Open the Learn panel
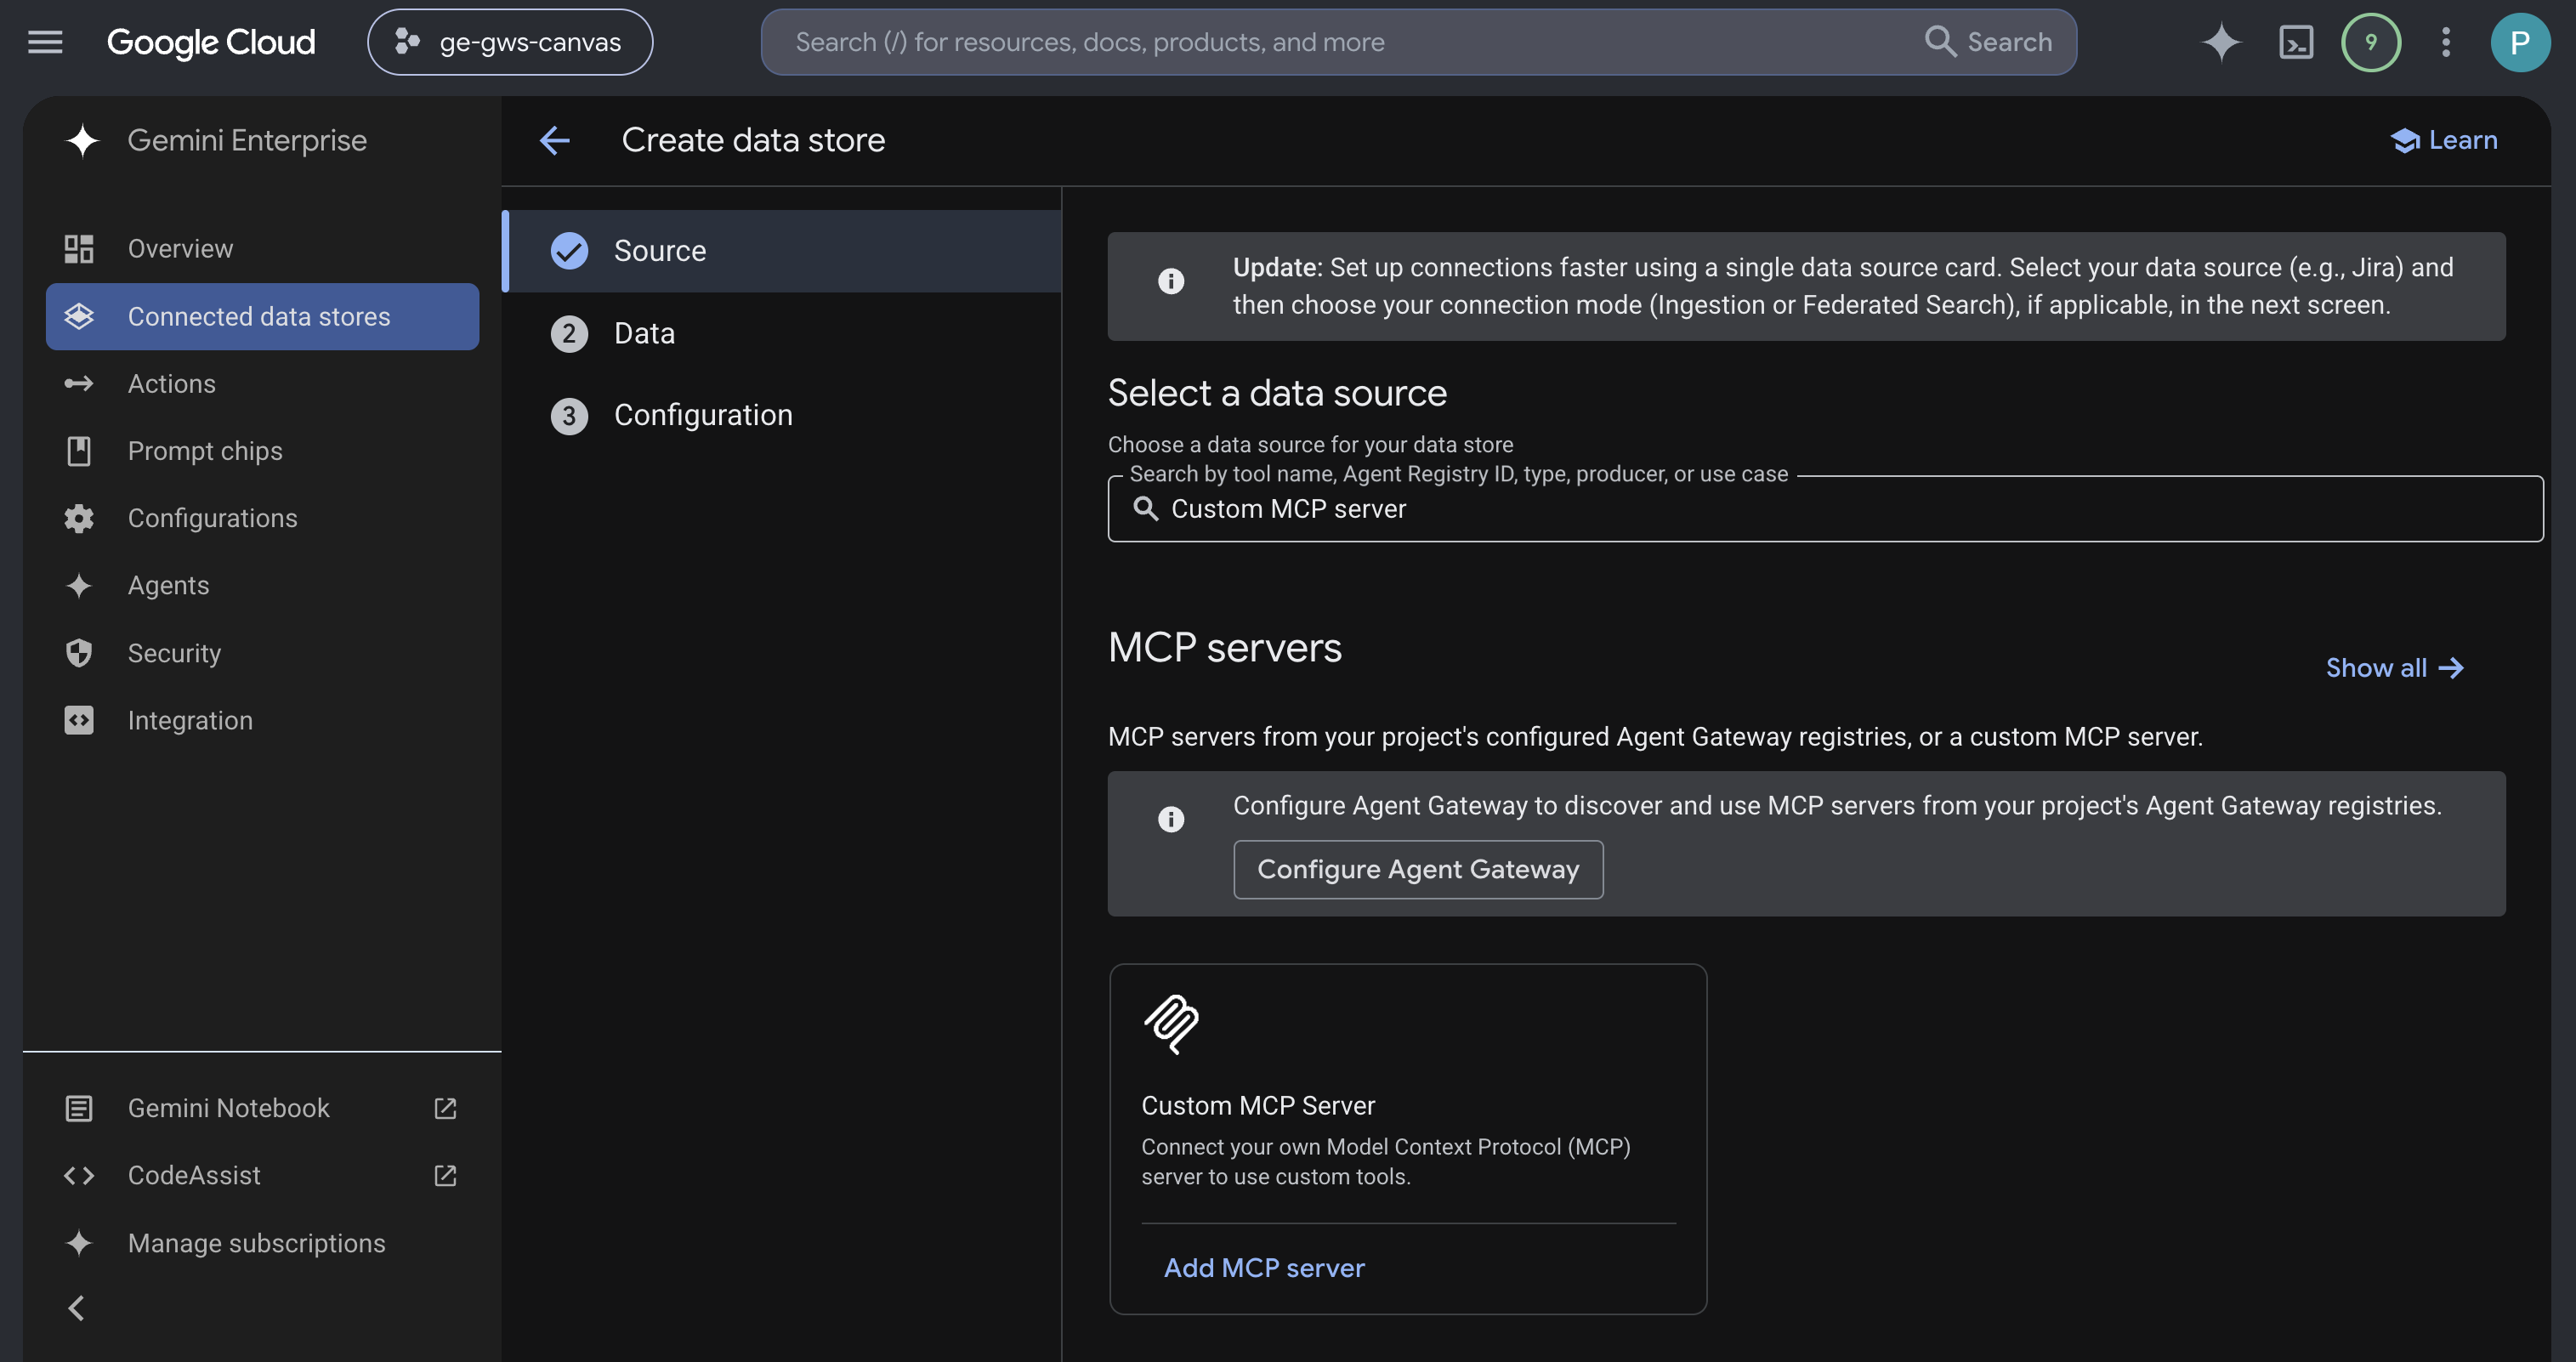 2444,141
